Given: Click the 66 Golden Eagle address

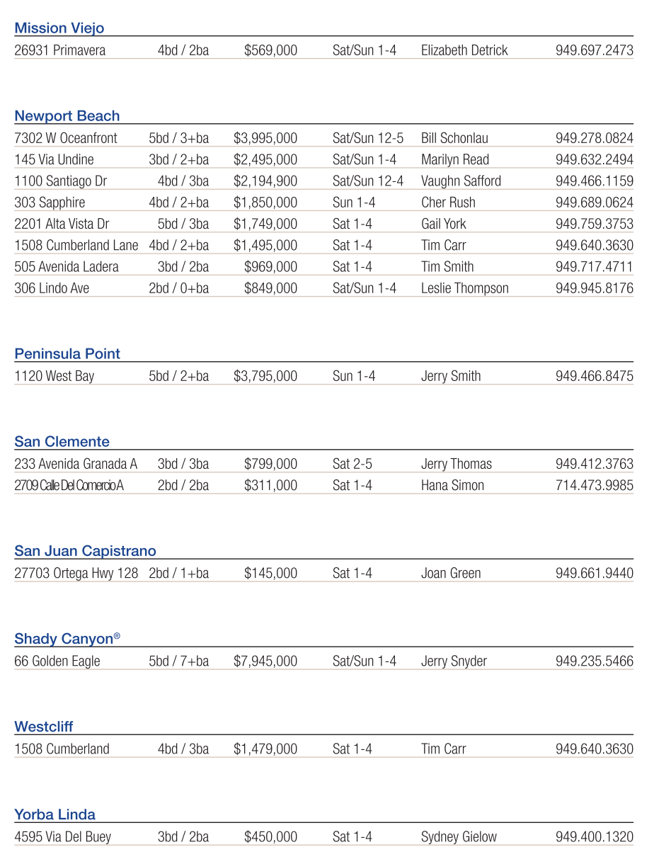Looking at the screenshot, I should [57, 661].
